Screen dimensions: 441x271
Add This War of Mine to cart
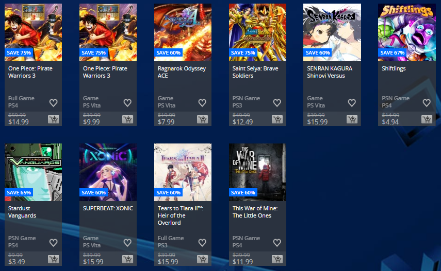pos(277,259)
